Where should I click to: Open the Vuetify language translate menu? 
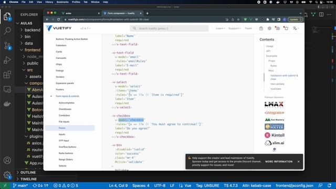pyautogui.click(x=296, y=28)
